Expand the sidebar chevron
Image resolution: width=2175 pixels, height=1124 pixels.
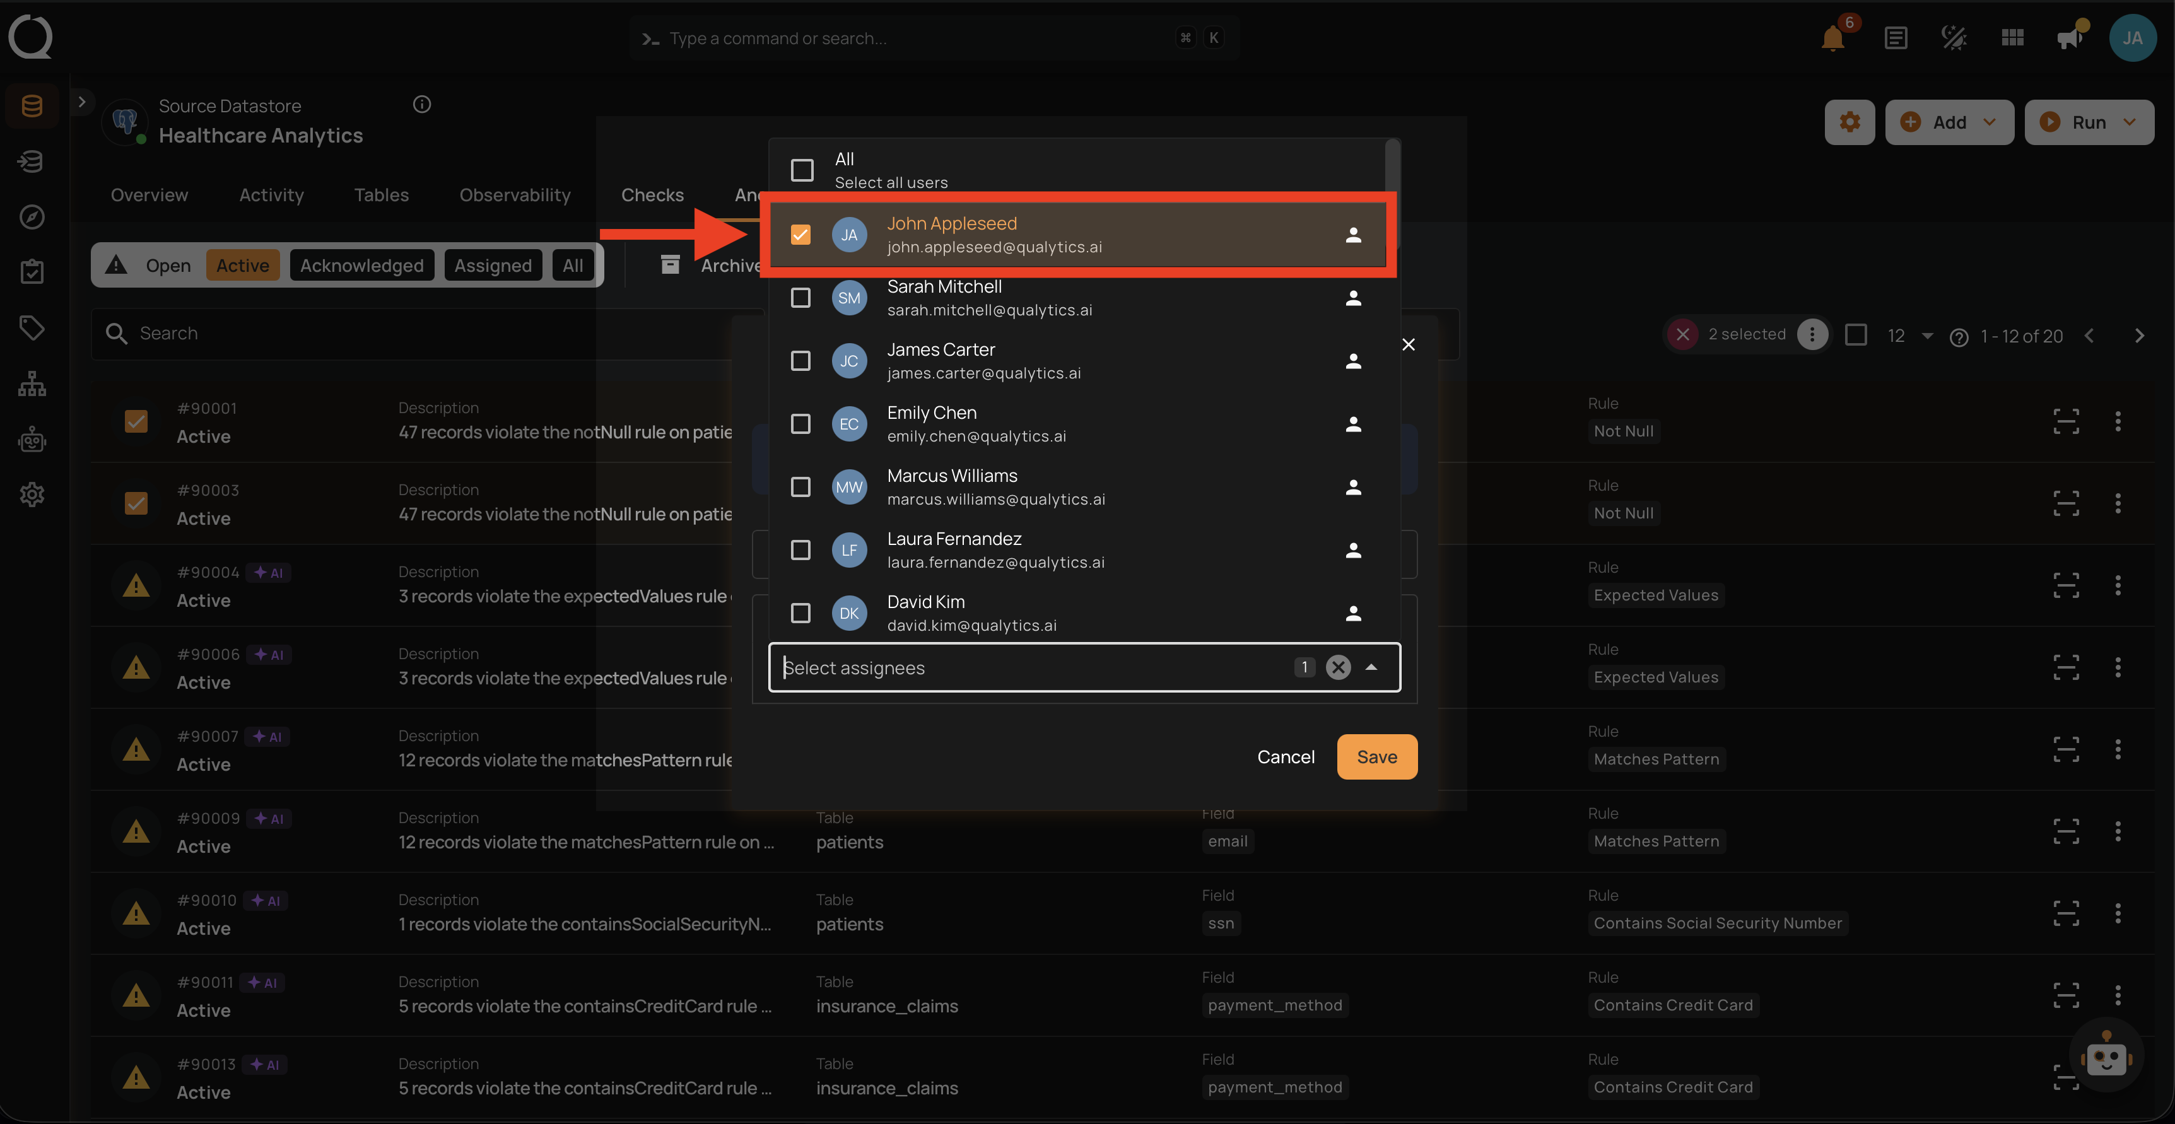[81, 102]
